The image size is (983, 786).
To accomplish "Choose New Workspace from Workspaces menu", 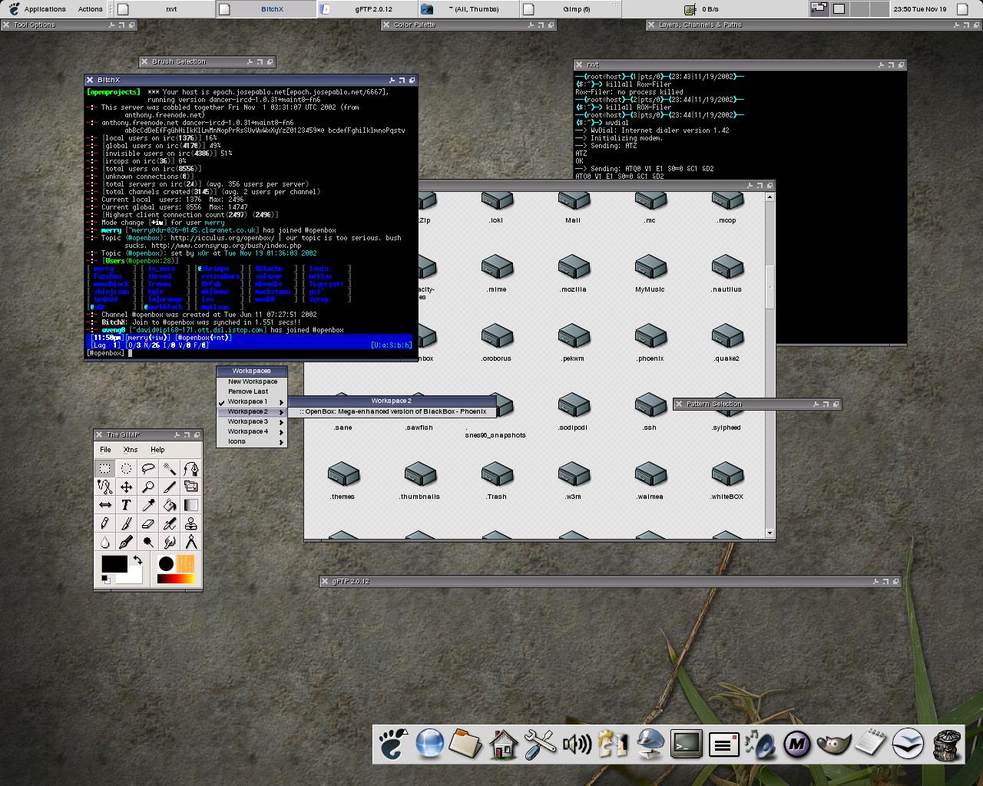I will coord(251,381).
